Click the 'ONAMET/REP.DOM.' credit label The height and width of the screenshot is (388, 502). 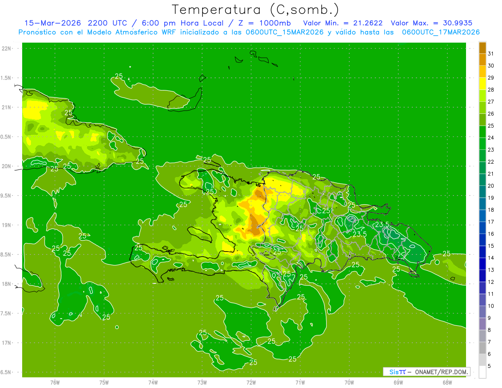coord(441,372)
